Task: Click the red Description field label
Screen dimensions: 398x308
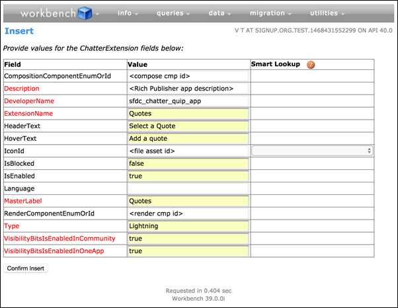Action: point(22,89)
